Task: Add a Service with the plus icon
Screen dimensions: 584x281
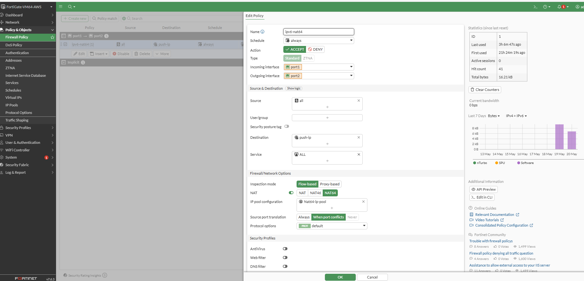Action: pyautogui.click(x=327, y=161)
